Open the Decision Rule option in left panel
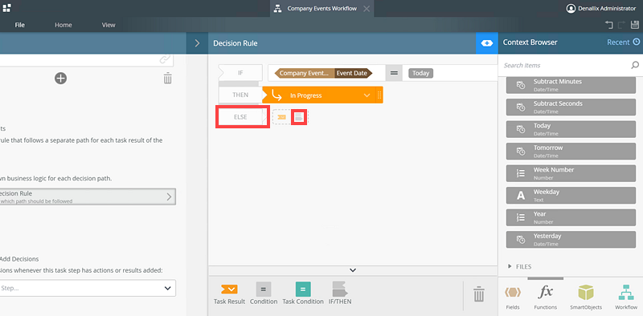This screenshot has width=643, height=316. pyautogui.click(x=88, y=196)
